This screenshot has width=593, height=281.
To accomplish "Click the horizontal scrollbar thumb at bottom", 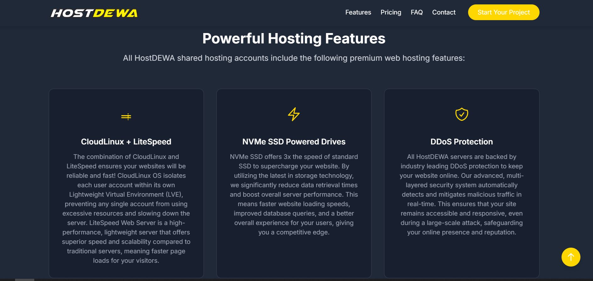I will [x=25, y=280].
